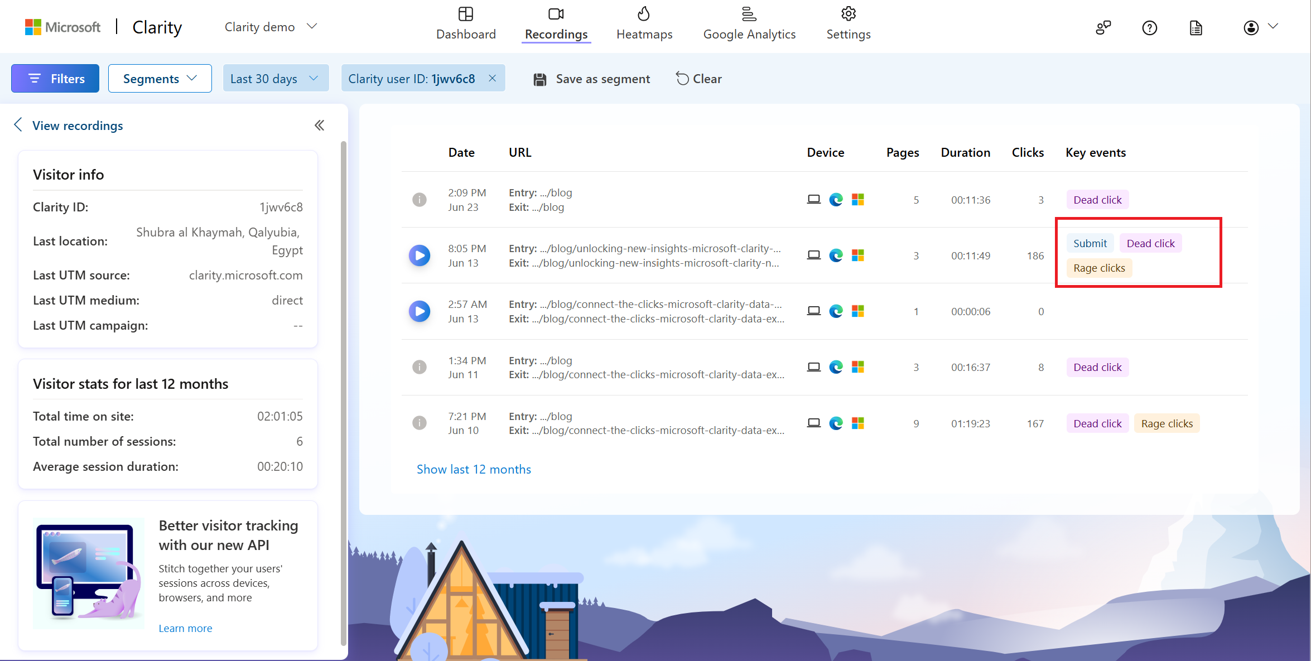Viewport: 1311px width, 661px height.
Task: Expand the Segments dropdown
Action: 160,79
